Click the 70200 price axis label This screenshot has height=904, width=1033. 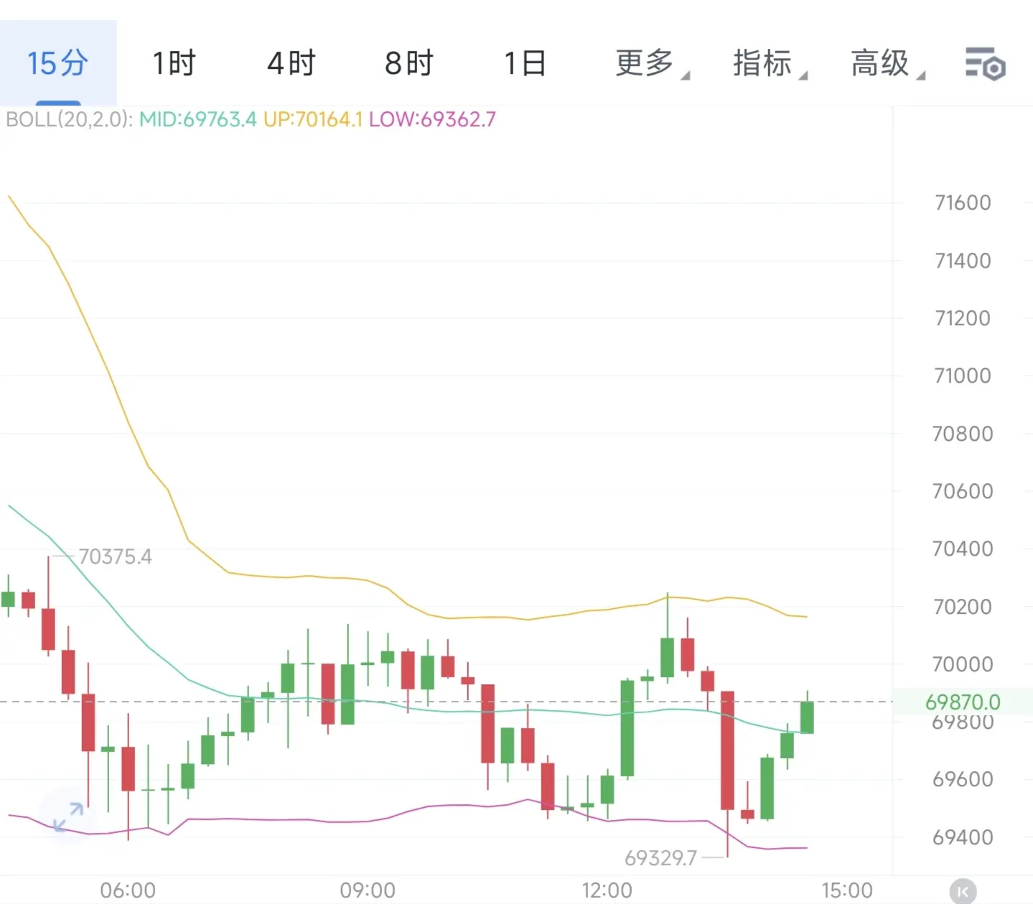tap(963, 607)
